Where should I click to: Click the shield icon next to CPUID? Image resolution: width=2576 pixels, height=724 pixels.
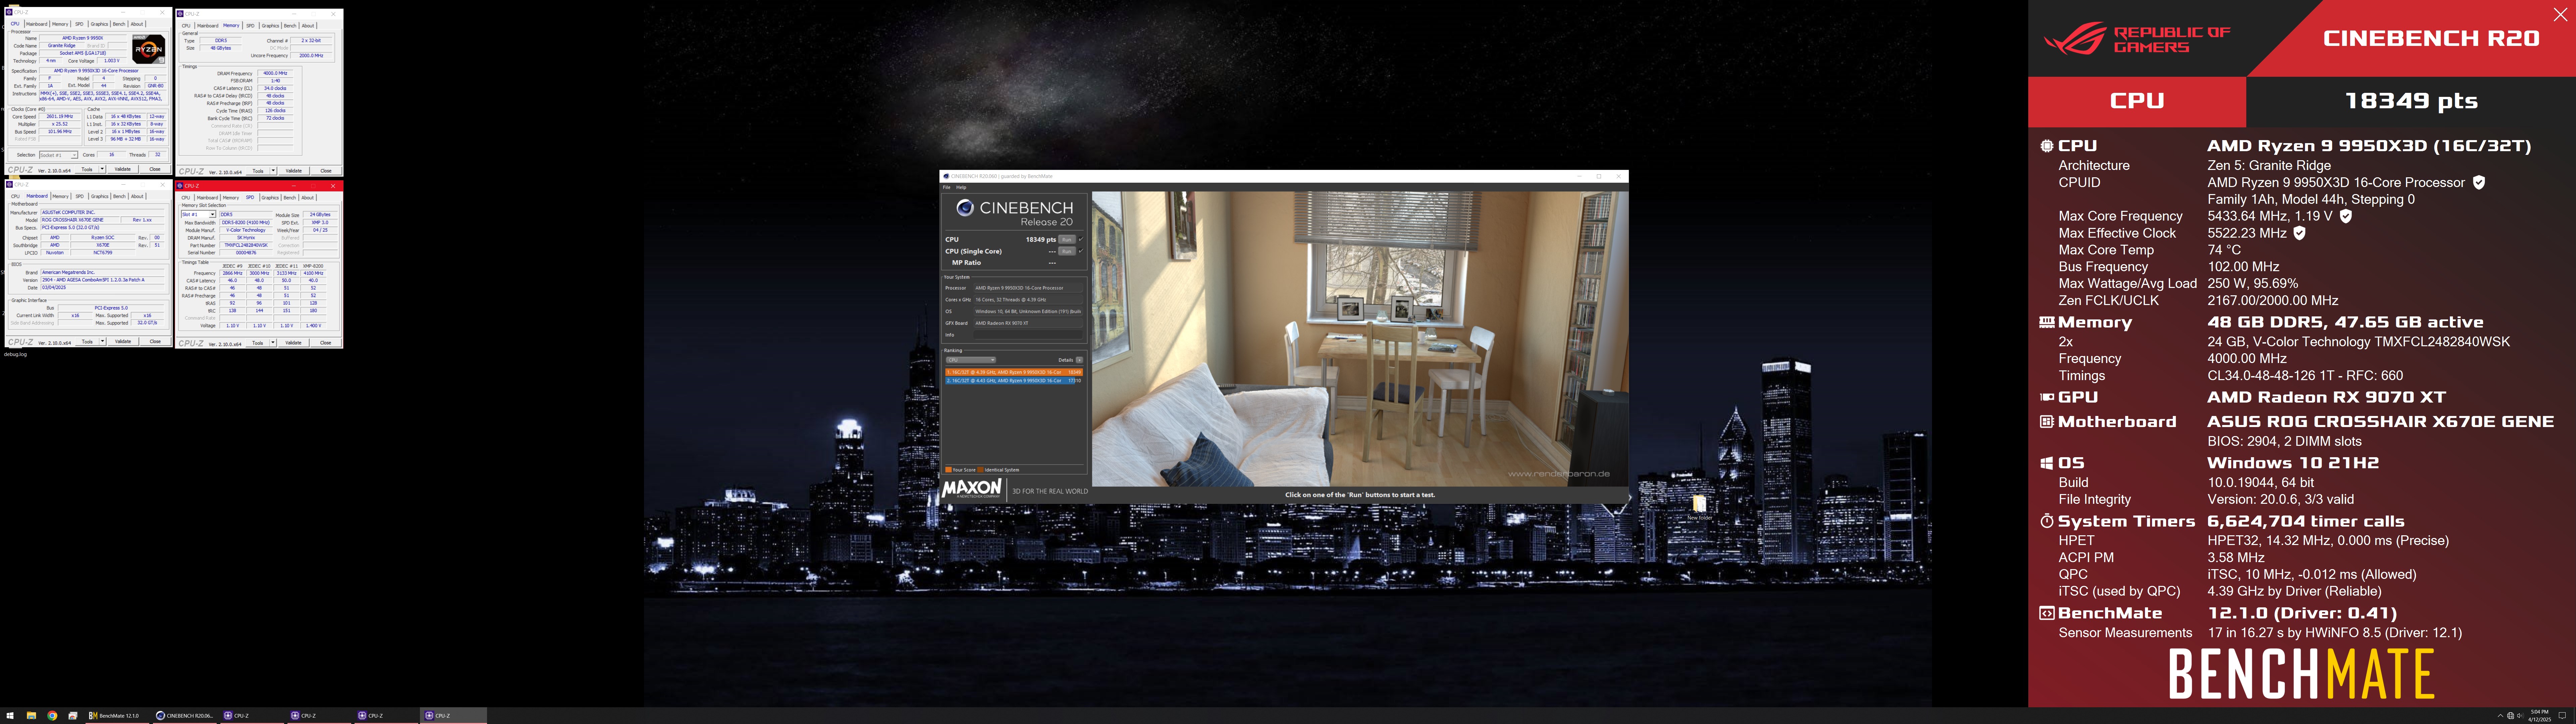[x=2479, y=182]
